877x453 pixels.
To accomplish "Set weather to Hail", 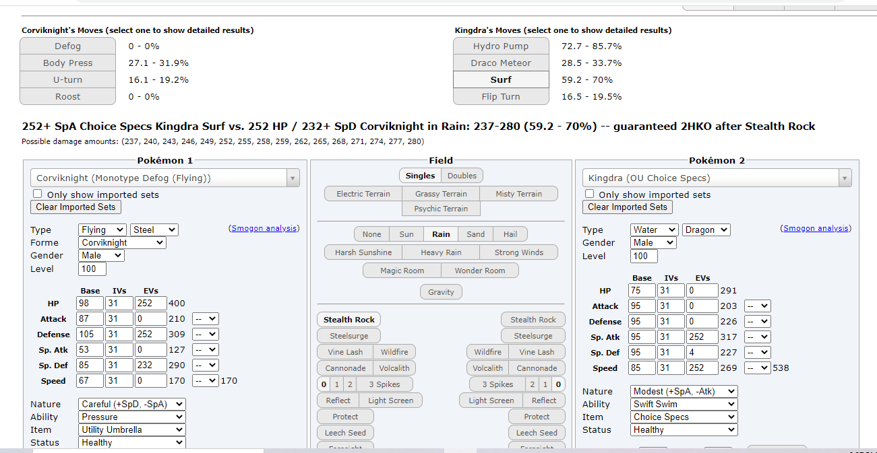I will point(510,234).
